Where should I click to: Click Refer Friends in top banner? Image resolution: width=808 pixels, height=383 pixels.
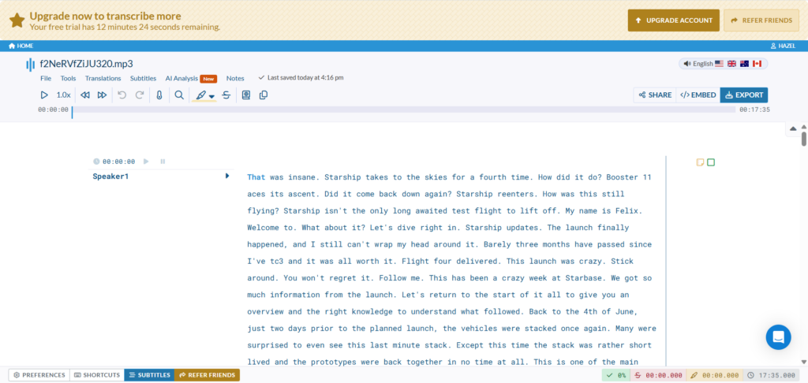tap(761, 20)
